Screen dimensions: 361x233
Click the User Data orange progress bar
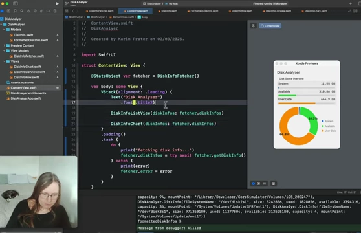[307, 104]
